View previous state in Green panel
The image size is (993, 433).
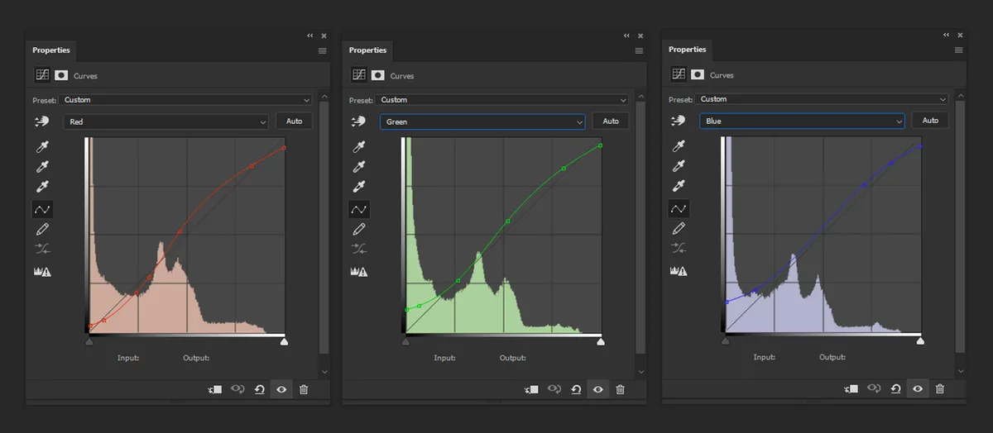pyautogui.click(x=554, y=389)
